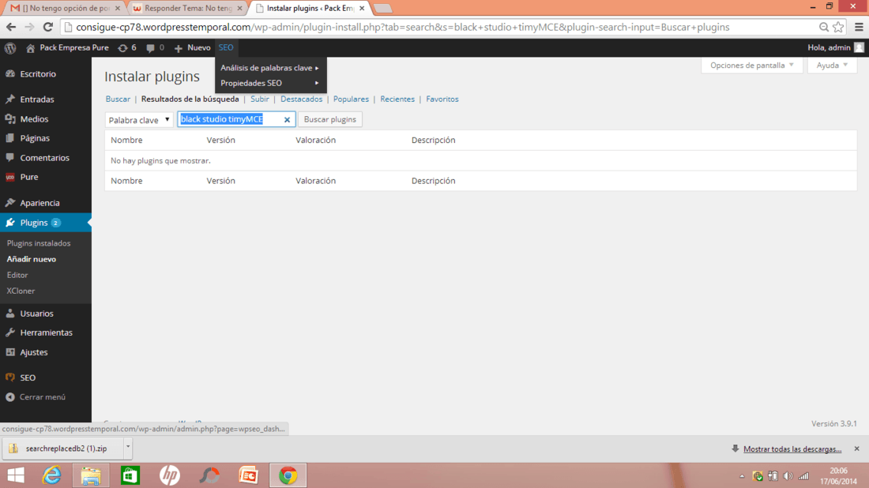Open Chrome hamburger menu
This screenshot has height=488, width=869.
pyautogui.click(x=859, y=27)
